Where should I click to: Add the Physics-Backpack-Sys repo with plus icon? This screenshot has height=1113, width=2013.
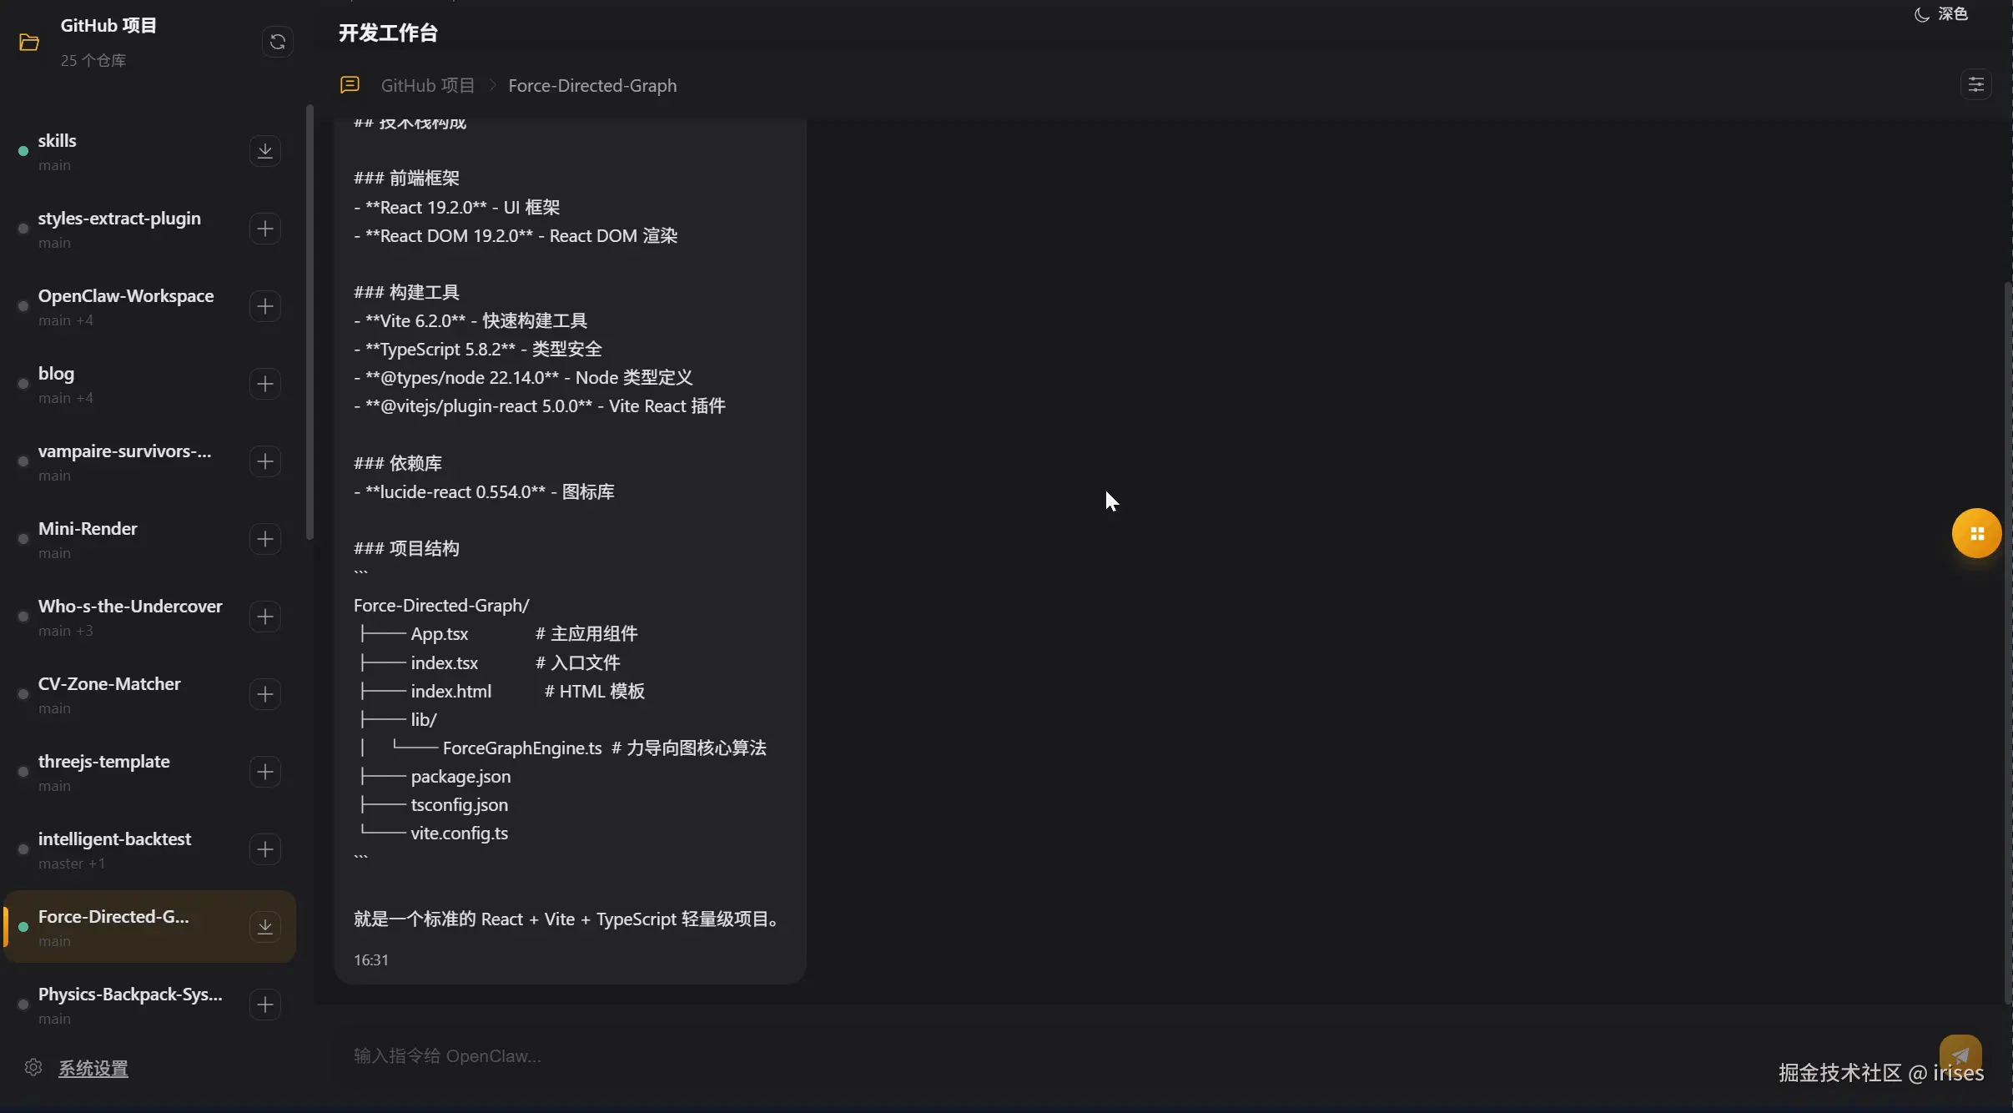coord(264,1005)
